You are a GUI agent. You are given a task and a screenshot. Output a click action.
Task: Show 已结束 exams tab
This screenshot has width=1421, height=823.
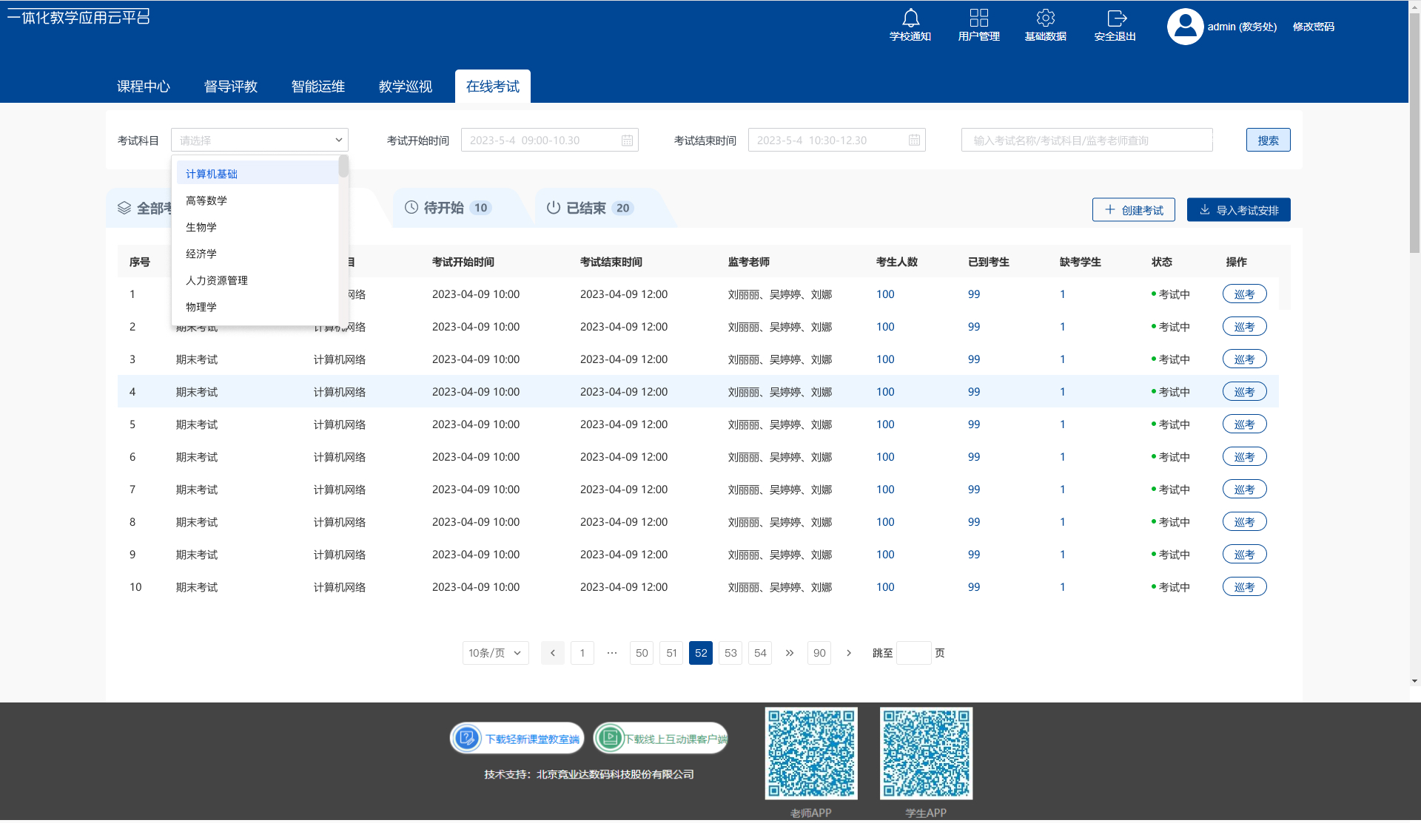[601, 208]
